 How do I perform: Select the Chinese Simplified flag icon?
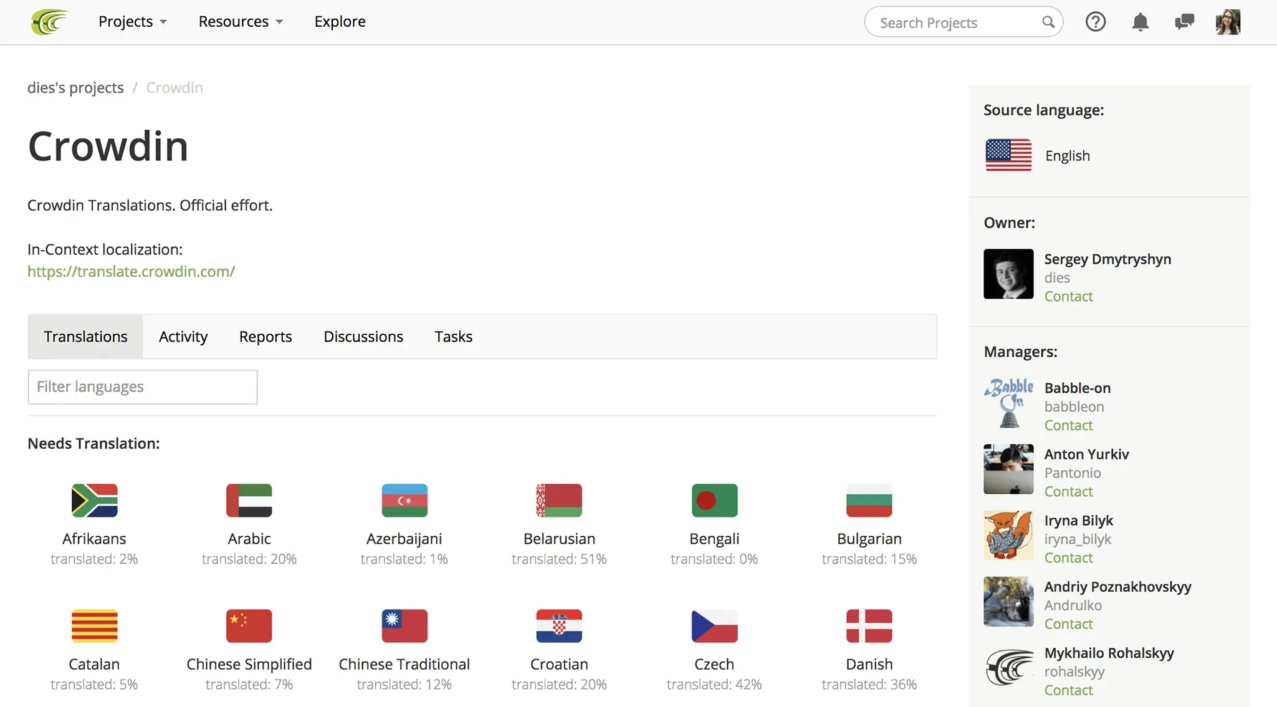249,625
